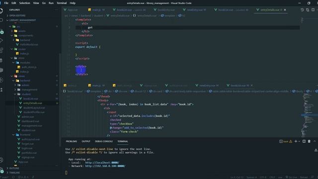Open the Accounts icon in activity bar

click(1, 160)
